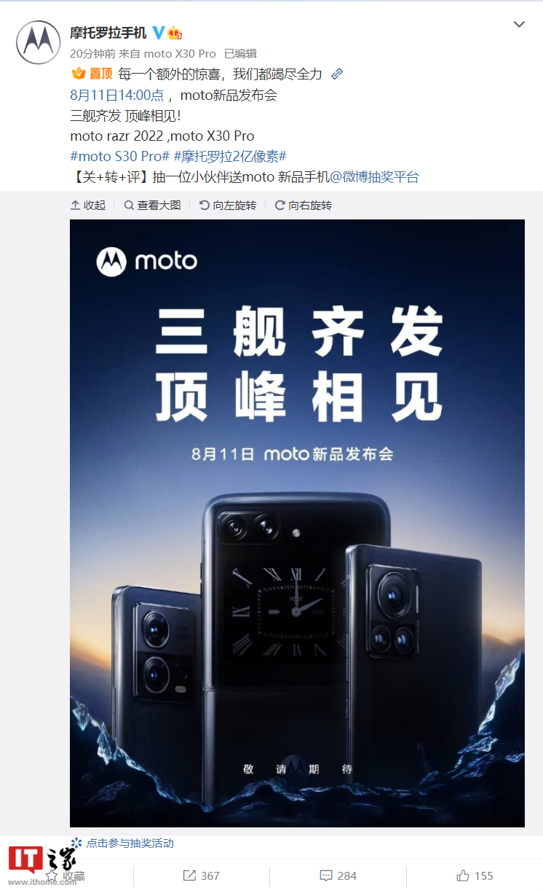Click the repost icon showing 367
Image resolution: width=543 pixels, height=893 pixels.
201,876
